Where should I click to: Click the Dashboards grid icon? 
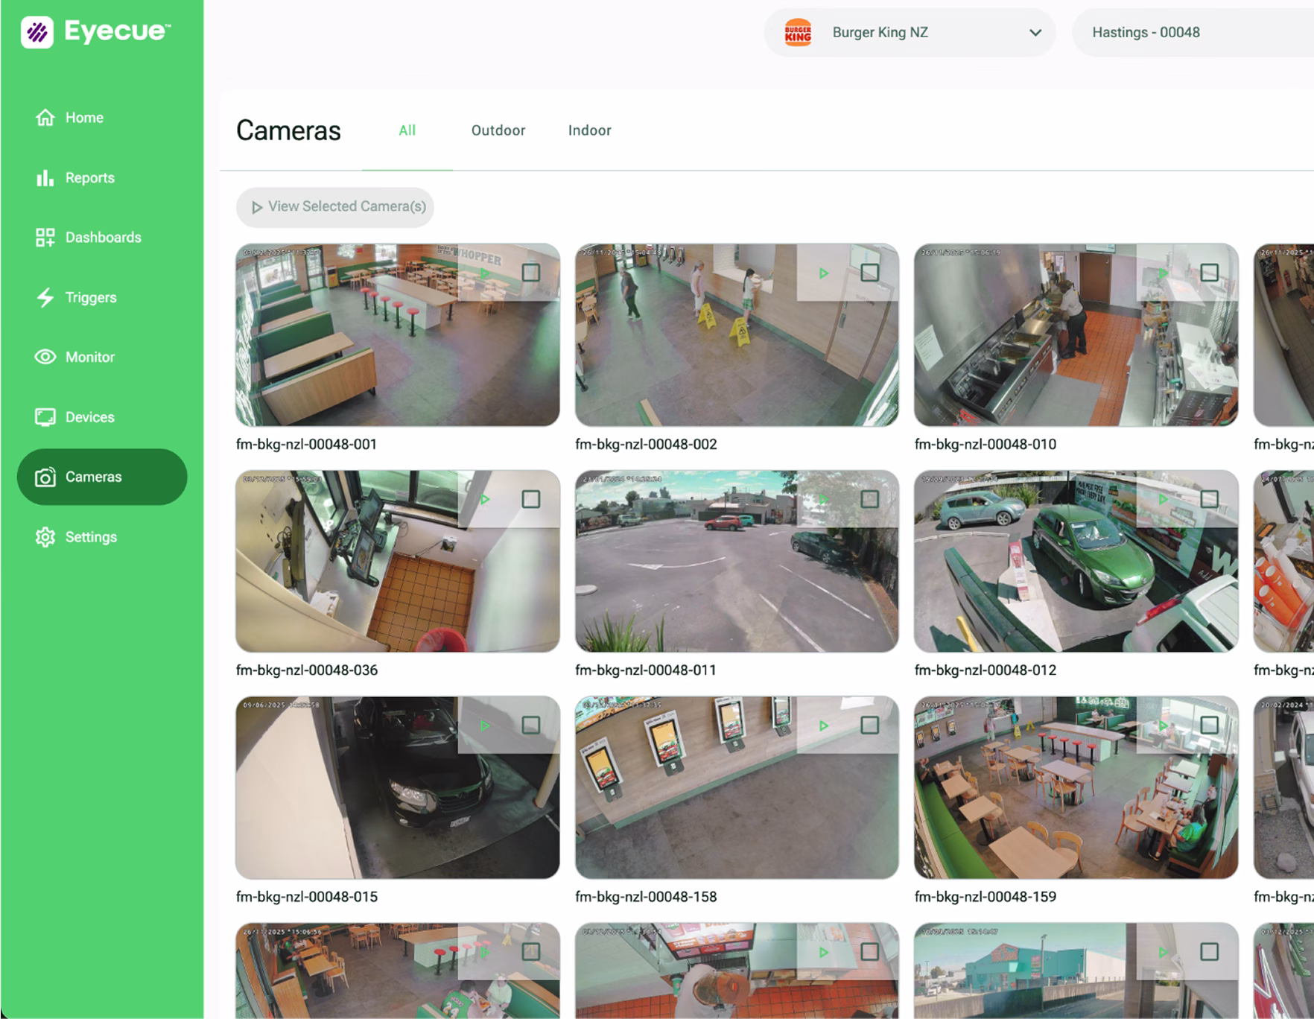(x=45, y=238)
